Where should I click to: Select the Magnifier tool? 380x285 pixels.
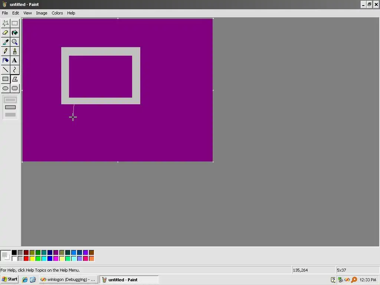click(15, 42)
